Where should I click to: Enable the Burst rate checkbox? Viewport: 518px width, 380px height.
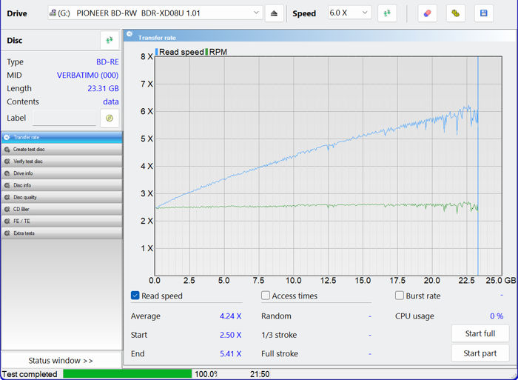click(x=400, y=296)
